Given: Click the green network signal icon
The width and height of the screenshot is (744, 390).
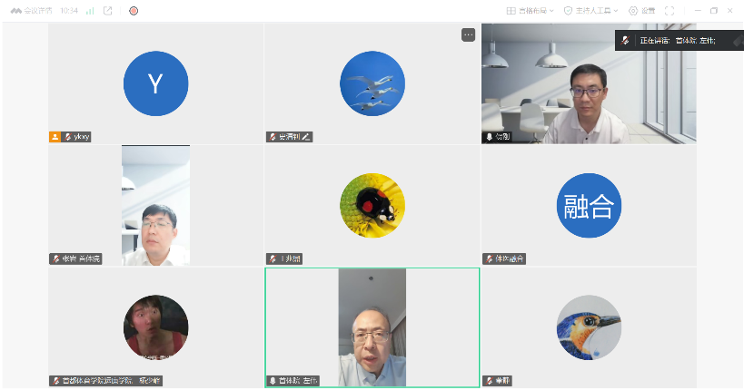Looking at the screenshot, I should point(90,11).
